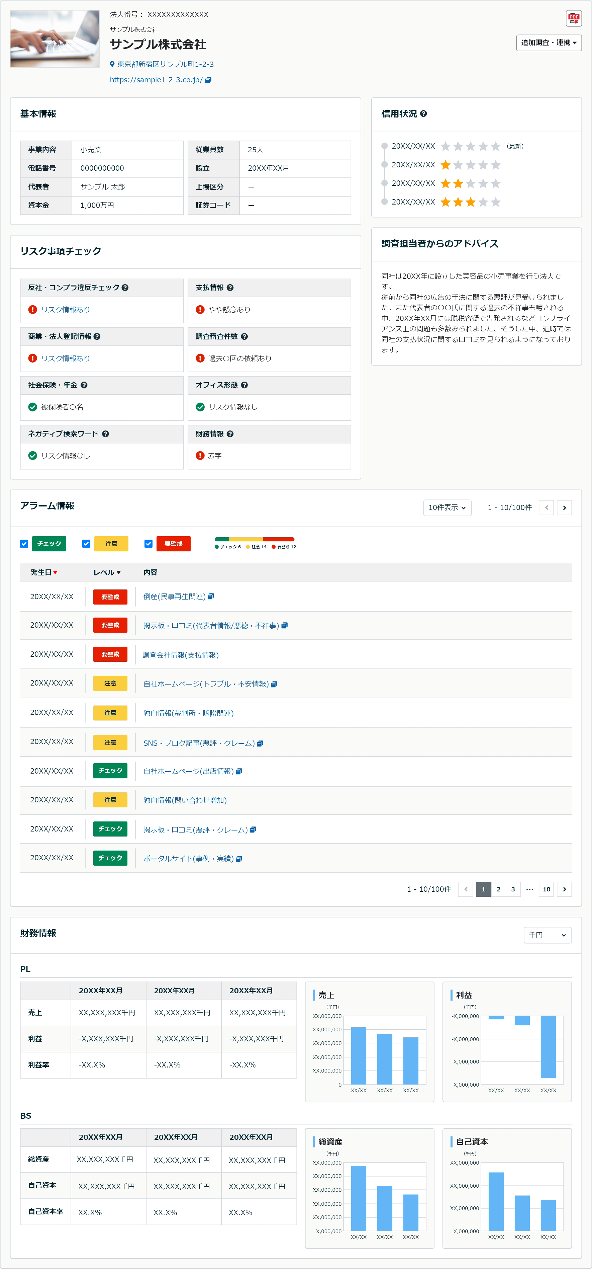Open the 追加調査・連携 dropdown
The height and width of the screenshot is (1269, 592).
pos(548,43)
